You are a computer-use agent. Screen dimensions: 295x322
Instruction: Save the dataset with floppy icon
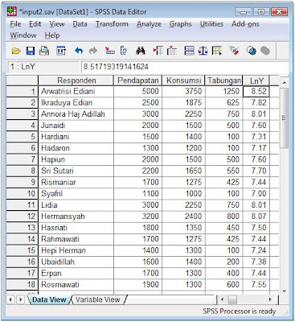[x=31, y=51]
